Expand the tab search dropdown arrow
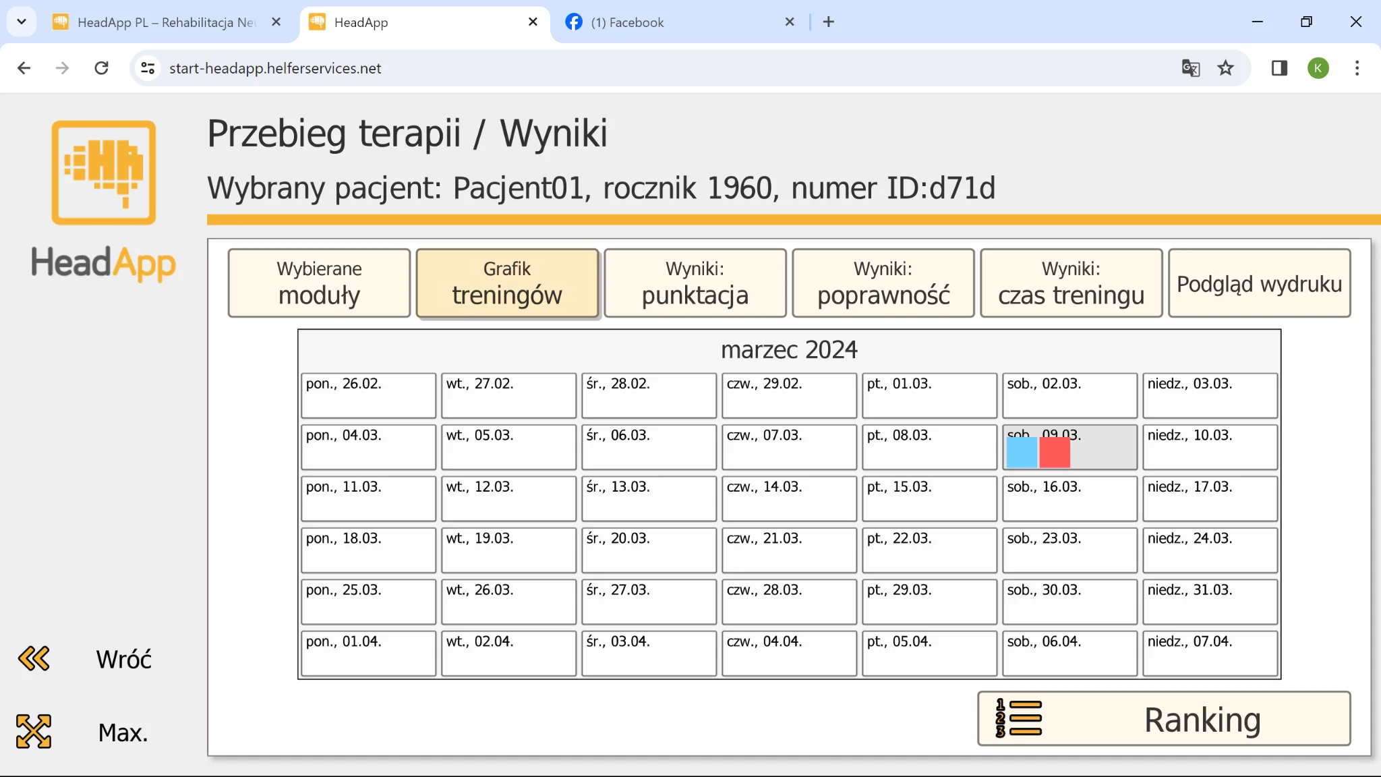The width and height of the screenshot is (1381, 777). [22, 22]
